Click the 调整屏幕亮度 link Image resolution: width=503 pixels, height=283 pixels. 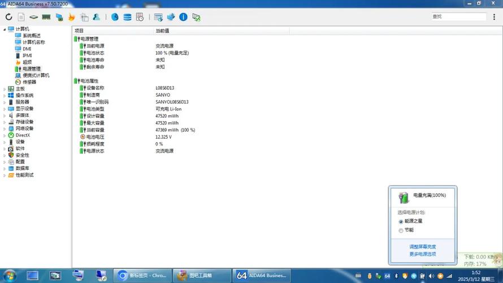(422, 247)
